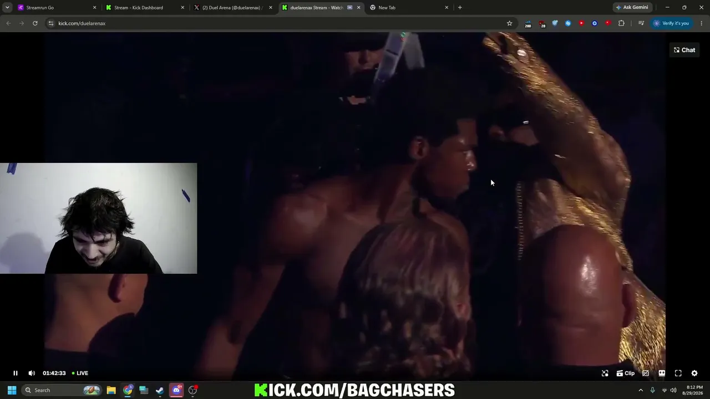Open the teal windows app on taskbar
This screenshot has width=710, height=399.
coord(144,390)
